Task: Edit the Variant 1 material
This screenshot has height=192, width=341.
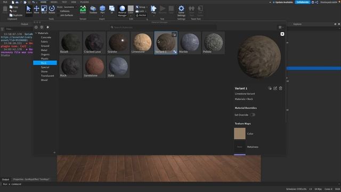Action: 275,88
